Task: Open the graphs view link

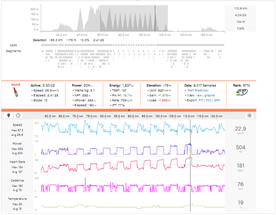Action: (x=209, y=95)
